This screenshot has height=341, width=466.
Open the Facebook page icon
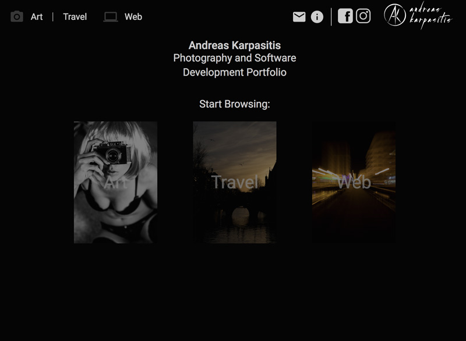[345, 16]
